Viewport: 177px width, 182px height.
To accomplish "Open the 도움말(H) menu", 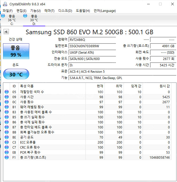I will point(83,11).
